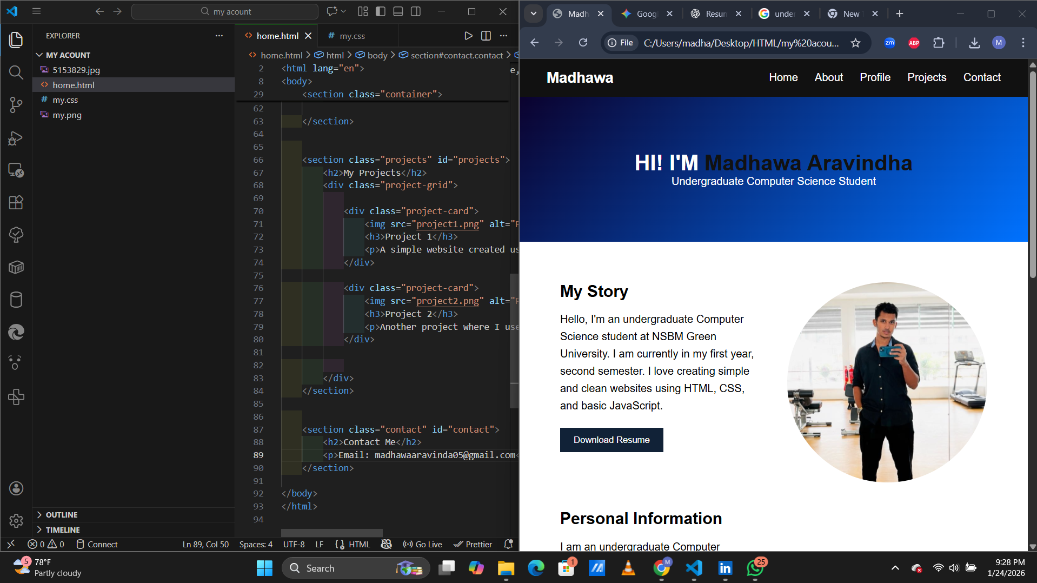Image resolution: width=1037 pixels, height=583 pixels.
Task: Toggle the bottom panel visibility
Action: pyautogui.click(x=398, y=11)
